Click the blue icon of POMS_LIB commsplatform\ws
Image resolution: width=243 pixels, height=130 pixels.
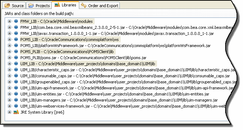16,39
